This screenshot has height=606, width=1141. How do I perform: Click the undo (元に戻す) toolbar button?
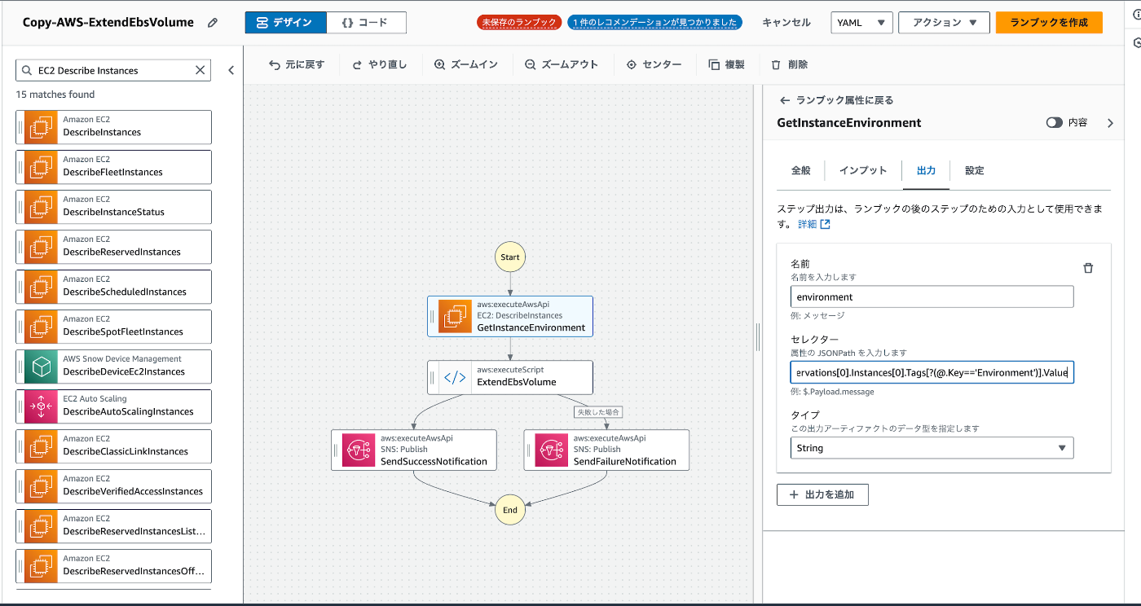297,64
